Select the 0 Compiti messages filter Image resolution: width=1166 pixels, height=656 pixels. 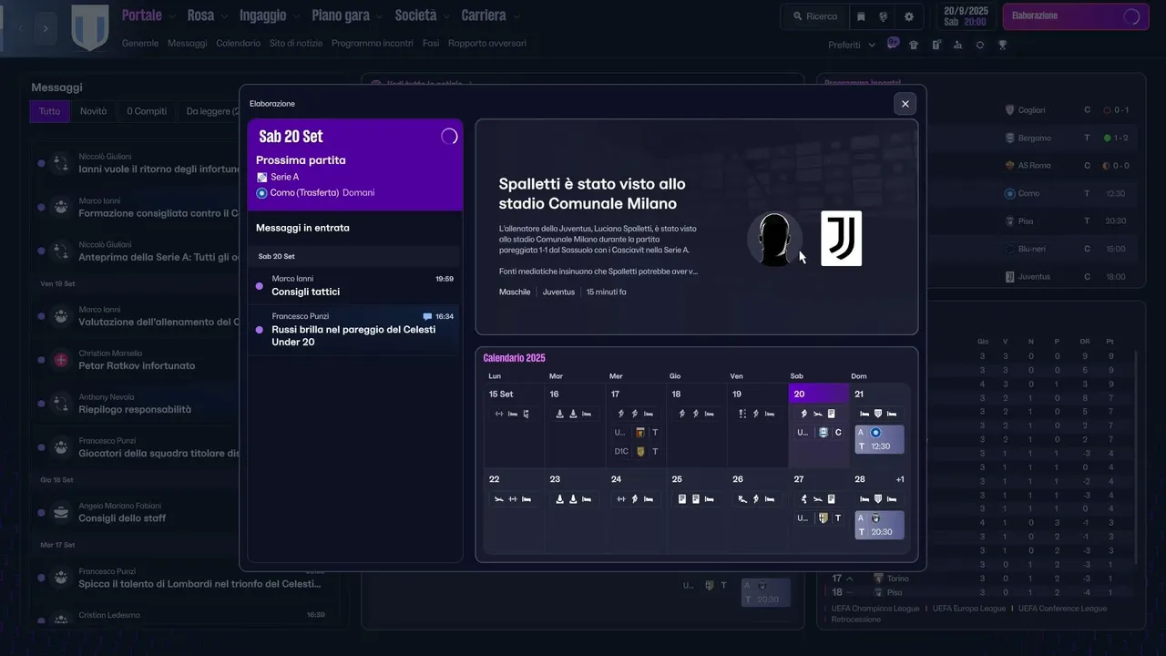pos(147,111)
